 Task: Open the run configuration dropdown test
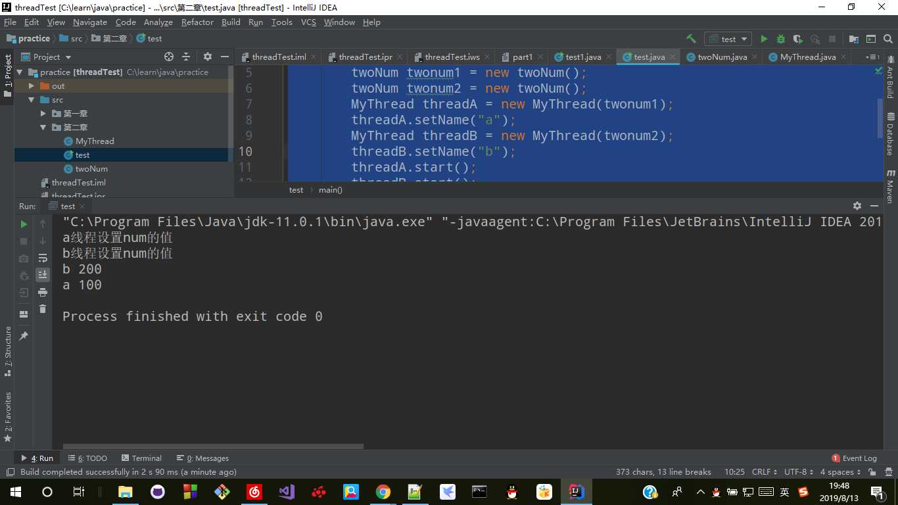pos(728,39)
